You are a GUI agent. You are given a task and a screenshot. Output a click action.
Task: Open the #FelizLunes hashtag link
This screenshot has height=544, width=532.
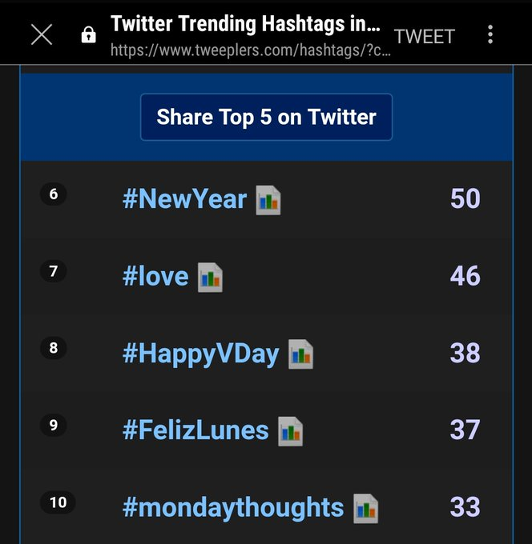(x=195, y=430)
